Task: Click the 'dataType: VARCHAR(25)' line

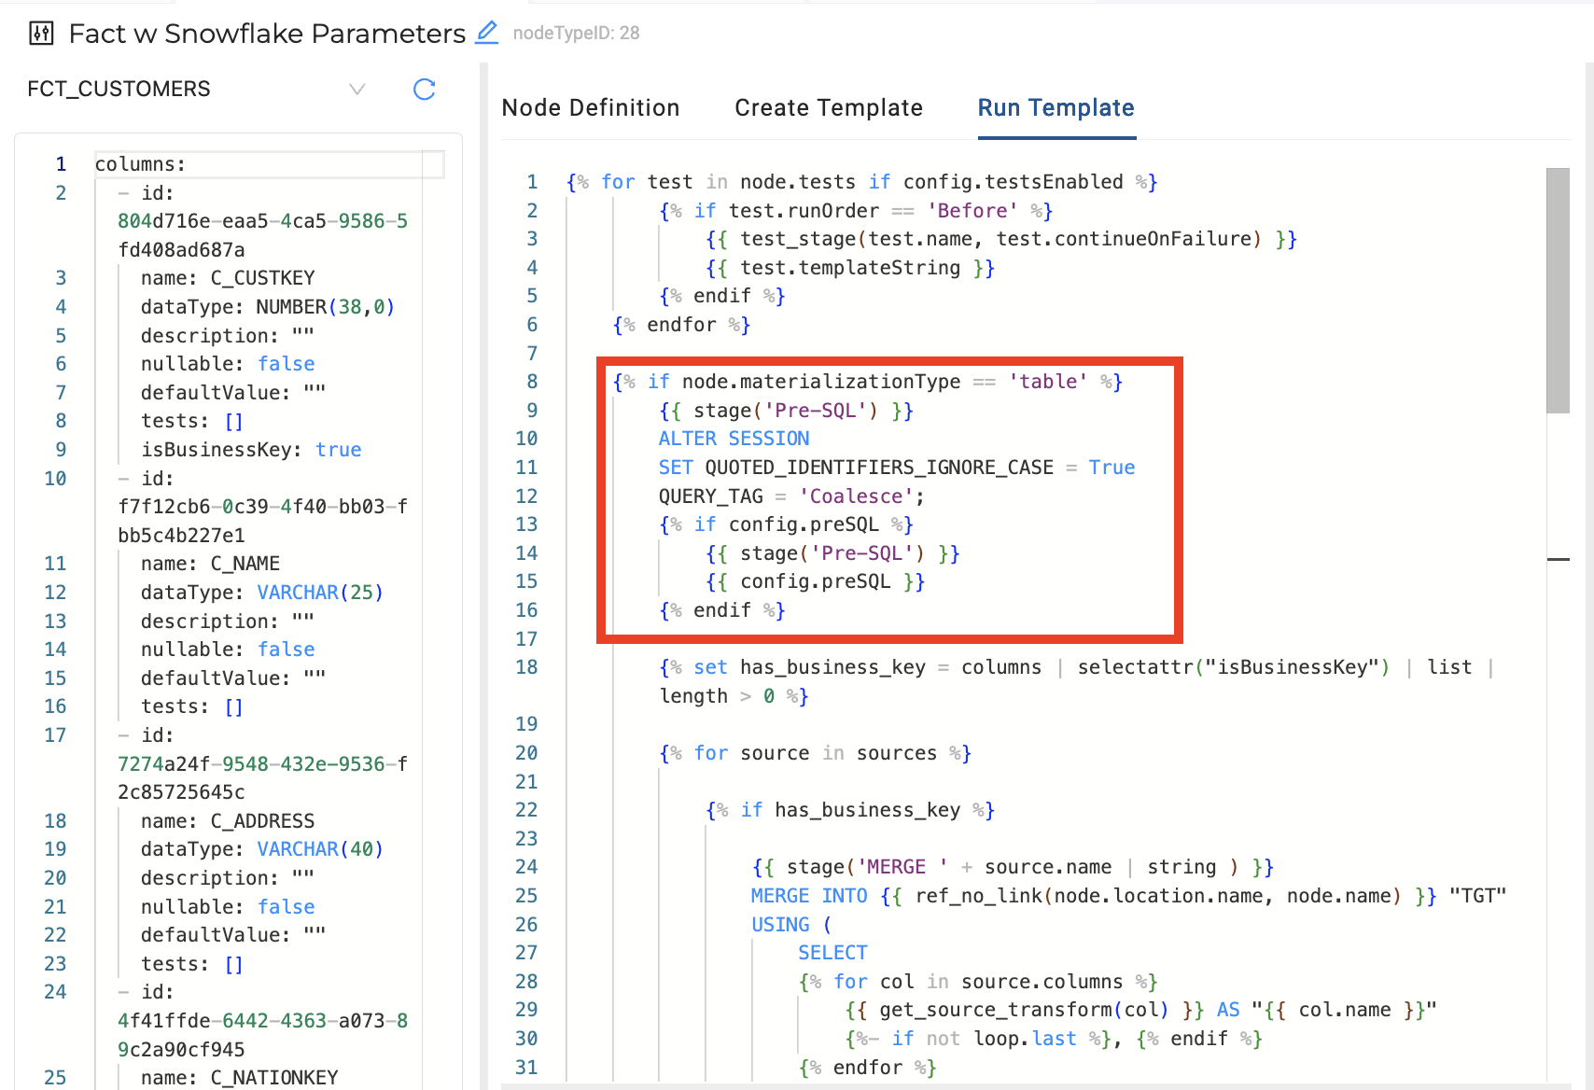Action: click(x=262, y=593)
